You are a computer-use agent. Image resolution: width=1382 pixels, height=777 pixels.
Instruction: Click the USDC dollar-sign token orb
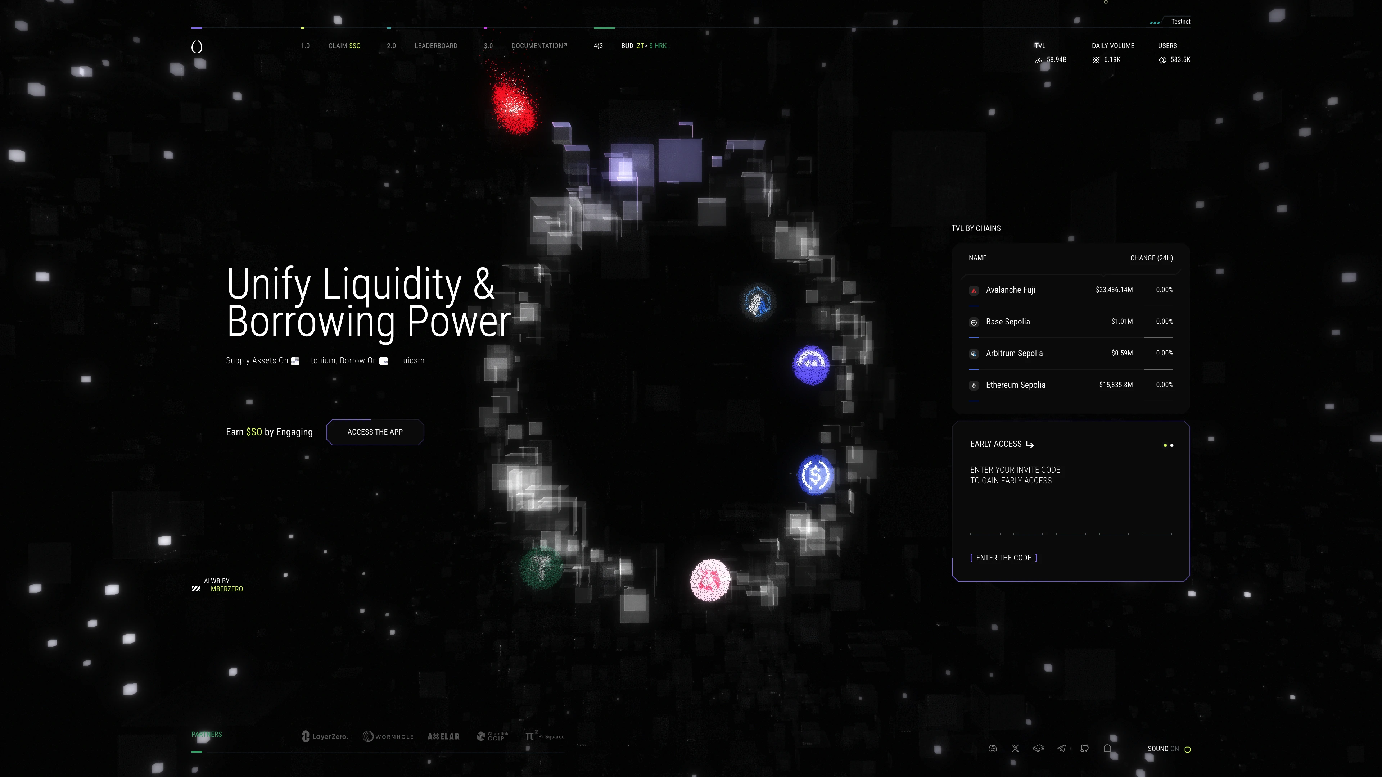coord(816,475)
